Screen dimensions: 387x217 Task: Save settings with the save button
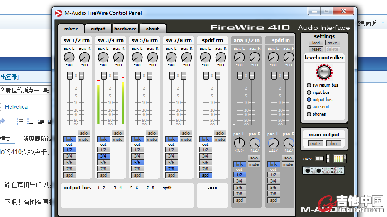(333, 43)
